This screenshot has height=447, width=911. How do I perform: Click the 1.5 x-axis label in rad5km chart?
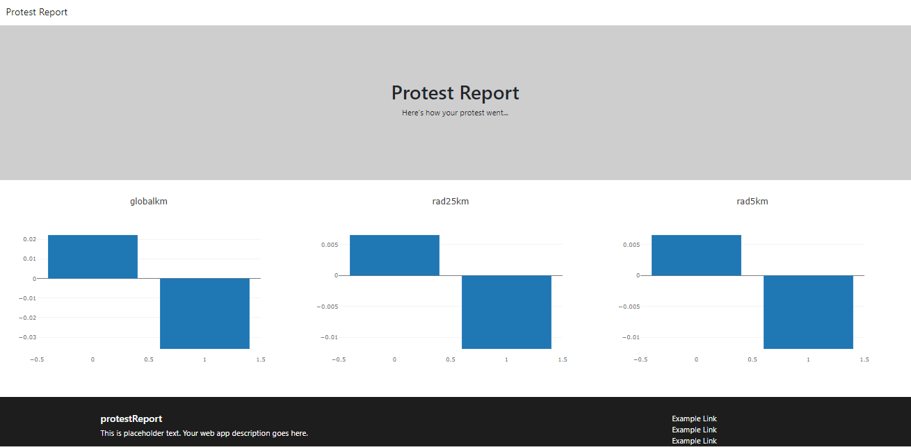pos(864,359)
